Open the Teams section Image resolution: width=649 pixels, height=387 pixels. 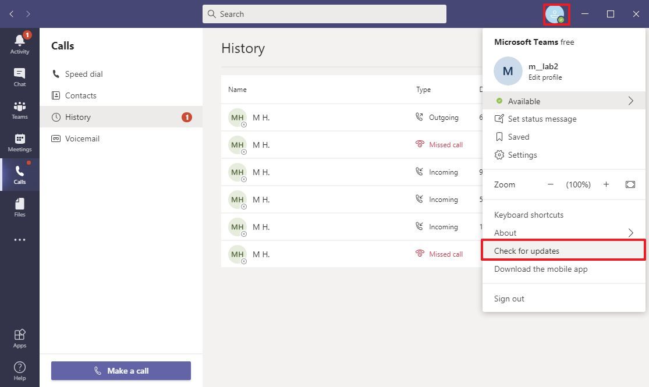[19, 109]
